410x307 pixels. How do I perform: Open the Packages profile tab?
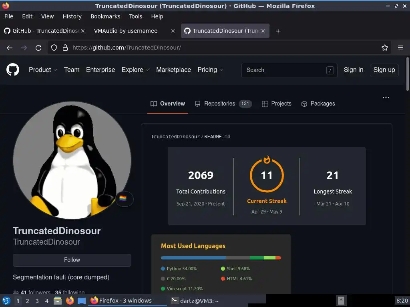click(x=318, y=104)
